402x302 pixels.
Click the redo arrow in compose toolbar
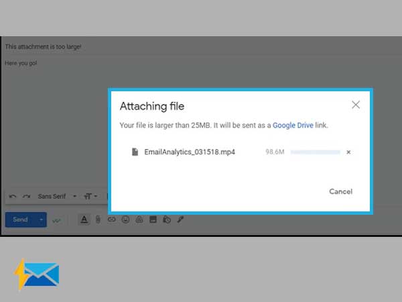[26, 197]
